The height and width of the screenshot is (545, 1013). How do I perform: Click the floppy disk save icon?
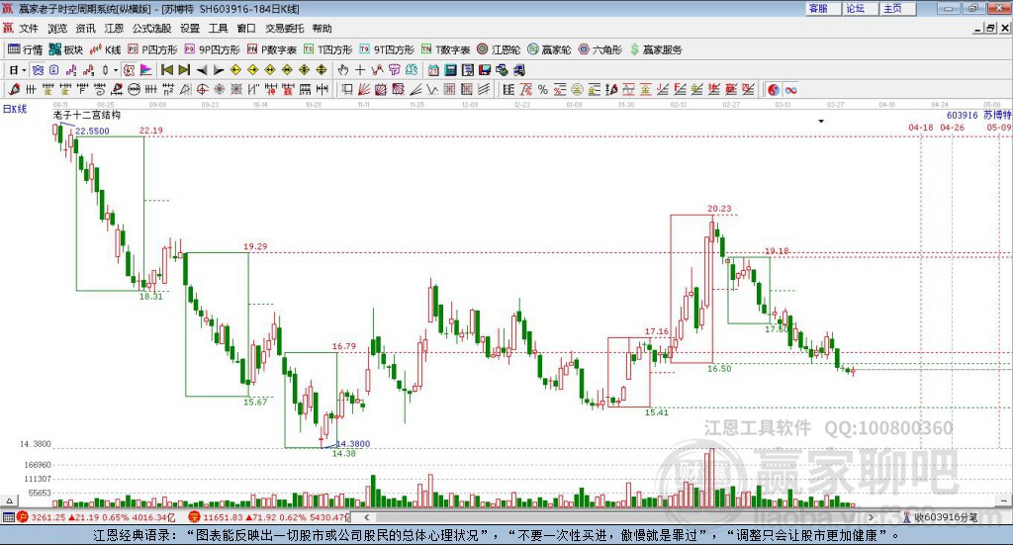[485, 70]
